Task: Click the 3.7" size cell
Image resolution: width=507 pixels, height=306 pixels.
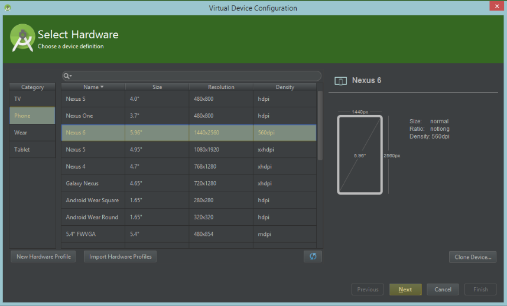Action: pos(157,116)
